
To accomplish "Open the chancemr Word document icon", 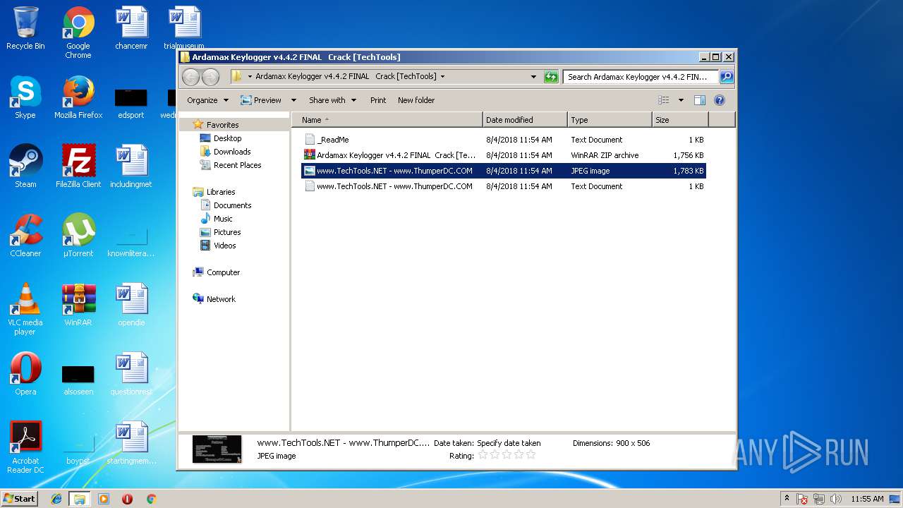I will click(x=131, y=28).
